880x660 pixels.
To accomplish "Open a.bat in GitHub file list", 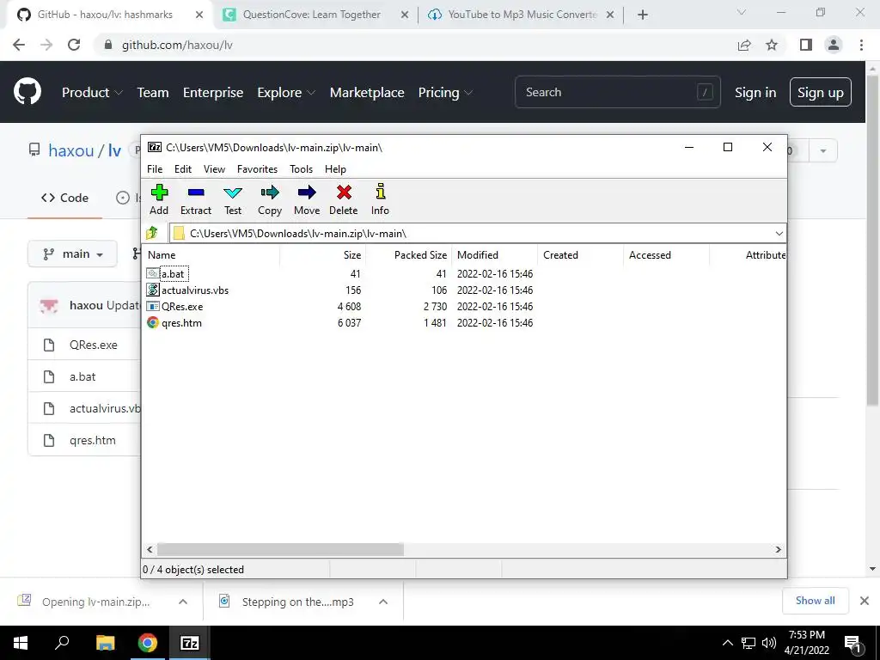I will tap(82, 377).
